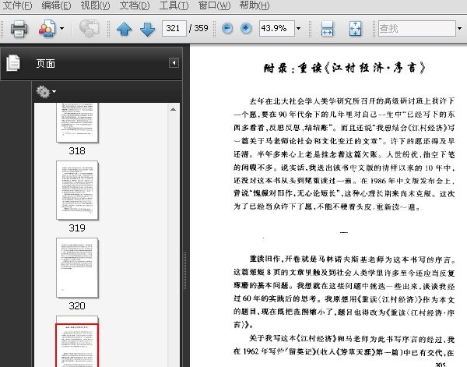Click the collaborate people-and-document icon
The width and height of the screenshot is (467, 367).
(x=47, y=29)
